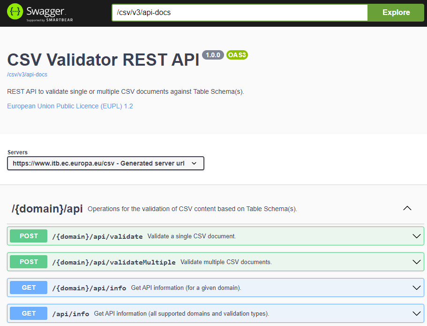Screen dimensions: 427x326
Task: Expand GET /api/info chevron
Action: coord(416,313)
